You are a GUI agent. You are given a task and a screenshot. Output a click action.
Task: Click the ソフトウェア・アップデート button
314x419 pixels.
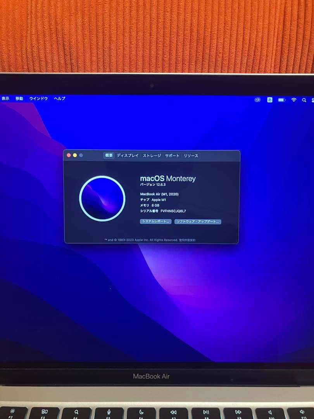198,222
